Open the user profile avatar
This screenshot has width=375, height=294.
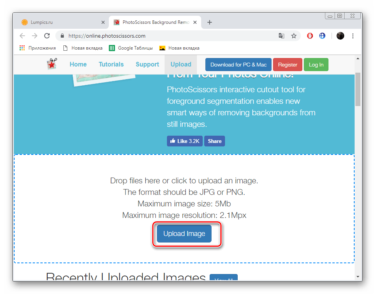click(340, 36)
